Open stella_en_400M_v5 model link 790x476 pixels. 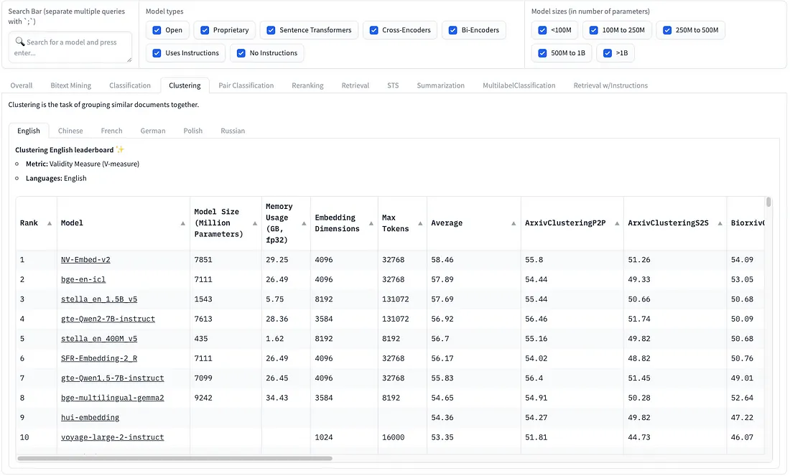point(99,338)
